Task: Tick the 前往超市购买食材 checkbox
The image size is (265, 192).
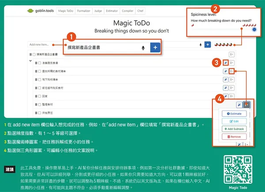Action: point(40,88)
